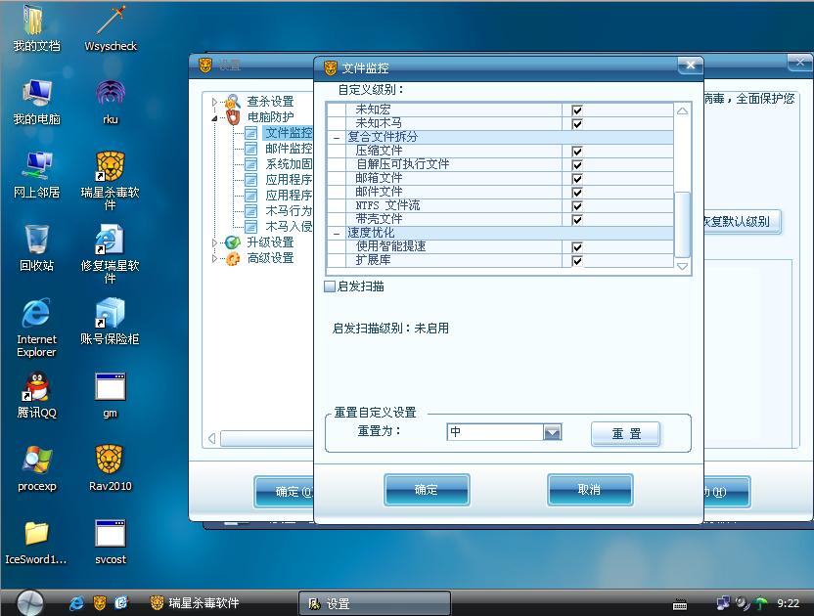The image size is (814, 616).
Task: Click the 重置 button
Action: pyautogui.click(x=626, y=434)
